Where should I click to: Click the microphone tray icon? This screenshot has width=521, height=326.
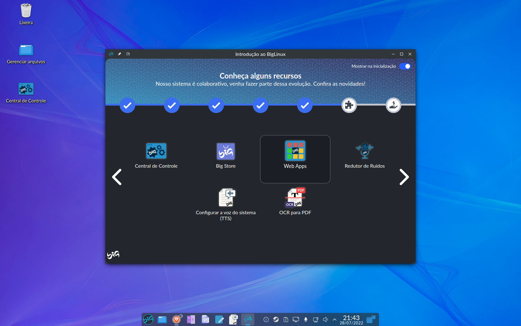pyautogui.click(x=306, y=319)
